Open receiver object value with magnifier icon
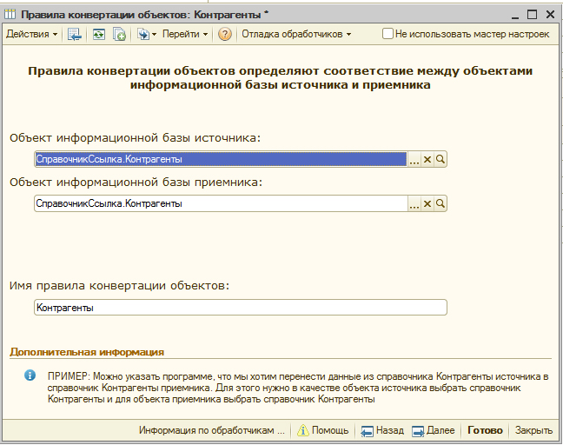This screenshot has width=563, height=445. coord(440,203)
